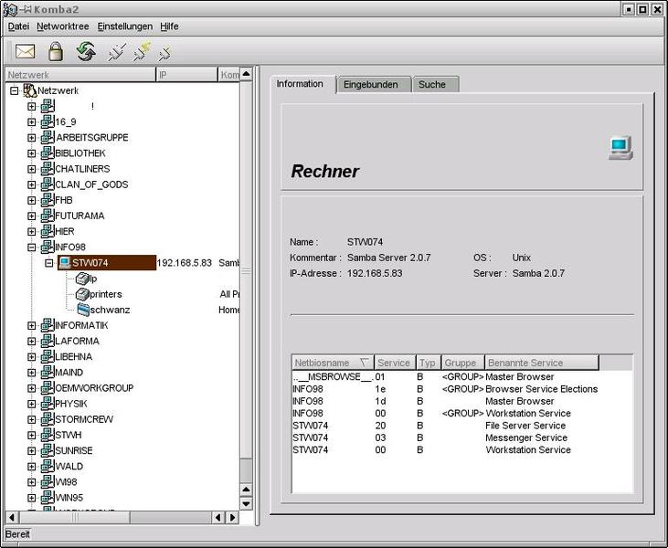Click the workgroup icon beside INFORMATIK
The width and height of the screenshot is (668, 548).
pos(48,325)
